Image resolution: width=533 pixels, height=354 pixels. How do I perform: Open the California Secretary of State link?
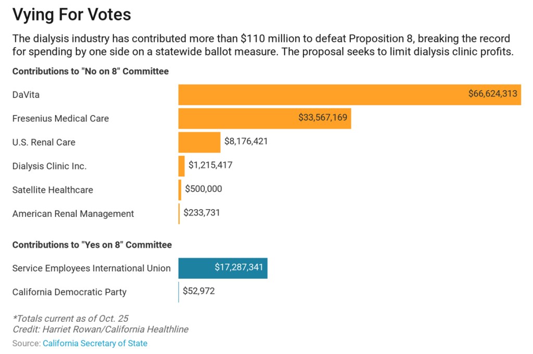[95, 343]
